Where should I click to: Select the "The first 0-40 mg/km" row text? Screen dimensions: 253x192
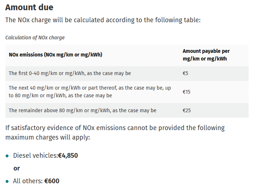coord(70,73)
